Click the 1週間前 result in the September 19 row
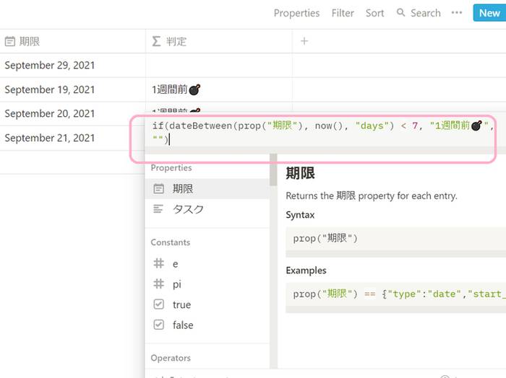This screenshot has width=506, height=378. point(176,89)
